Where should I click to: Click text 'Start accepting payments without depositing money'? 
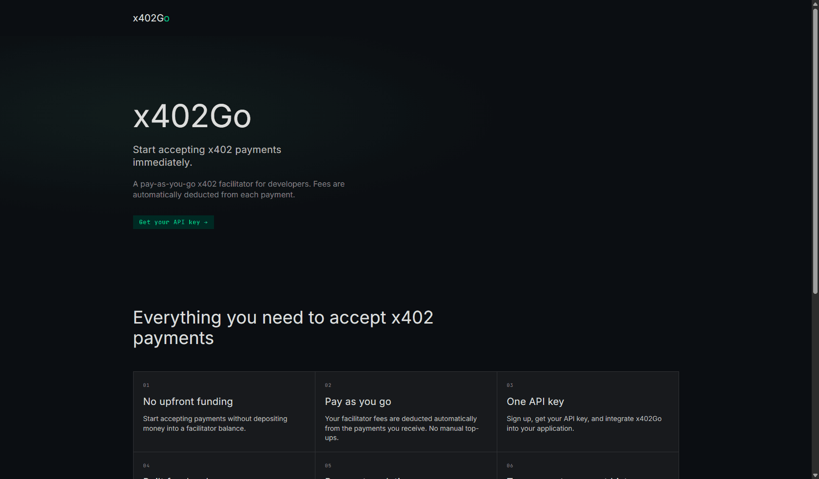[x=215, y=423]
